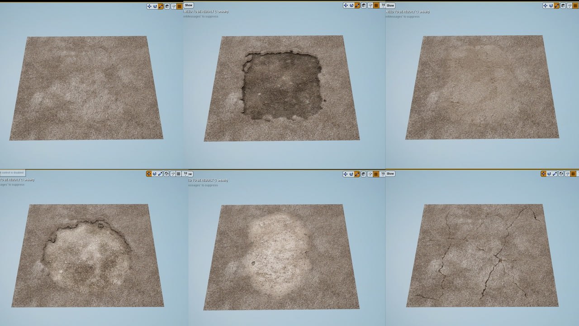
Task: Click surface snapping icon above round crater viewport
Action: click(172, 173)
